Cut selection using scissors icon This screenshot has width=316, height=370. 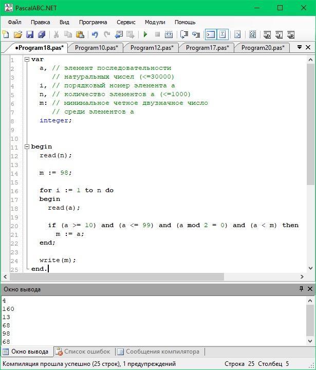coord(56,34)
